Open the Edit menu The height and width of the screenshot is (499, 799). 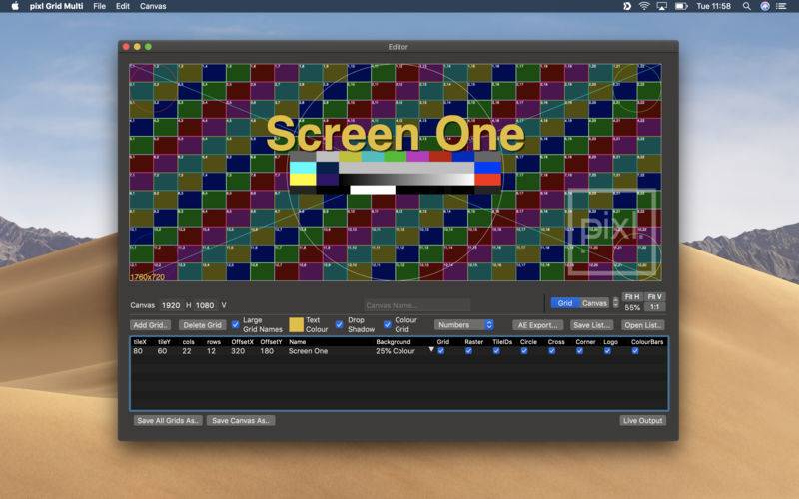point(122,6)
